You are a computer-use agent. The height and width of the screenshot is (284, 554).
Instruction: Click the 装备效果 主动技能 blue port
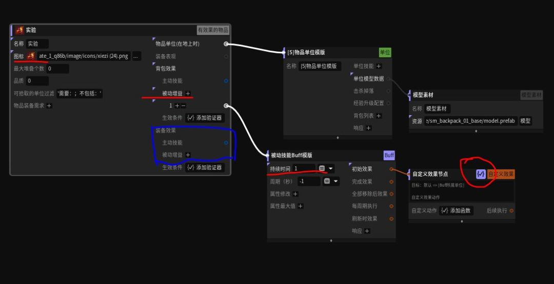tap(226, 143)
